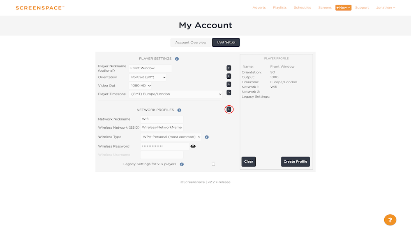The width and height of the screenshot is (411, 232).
Task: Show the wireless password with eye icon
Action: (193, 146)
